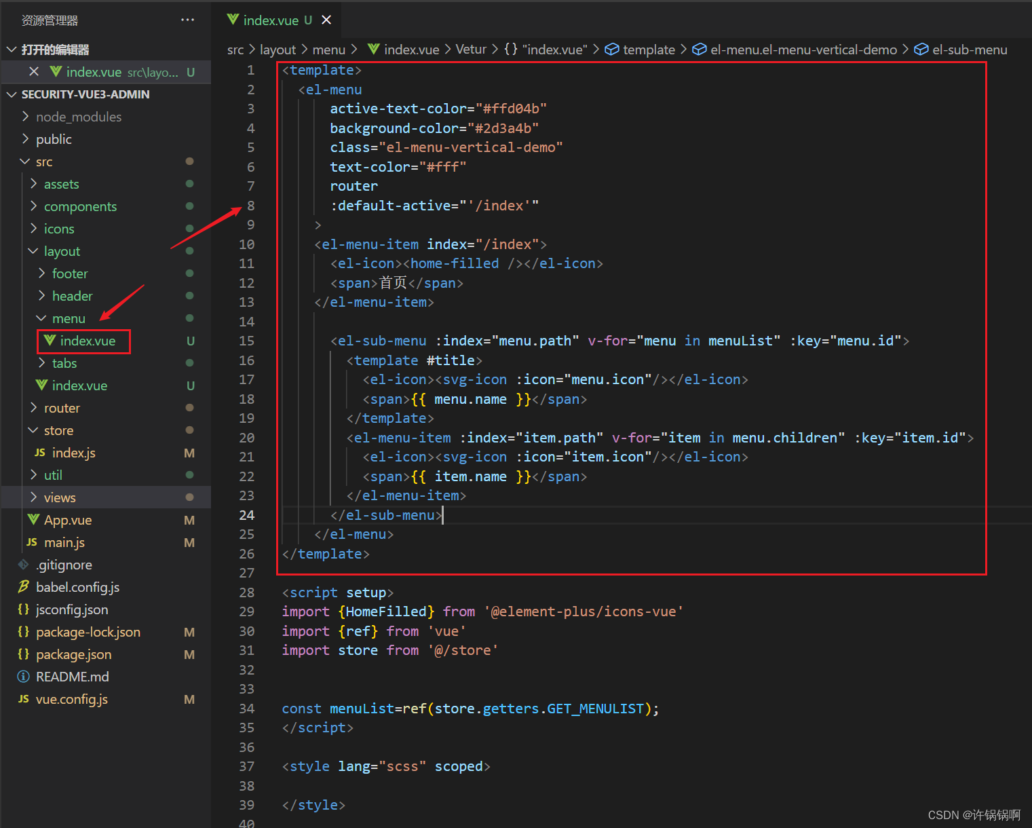Click the el-menu-vertical-demo class value
Viewport: 1032px width, 828px height.
pyautogui.click(x=471, y=147)
